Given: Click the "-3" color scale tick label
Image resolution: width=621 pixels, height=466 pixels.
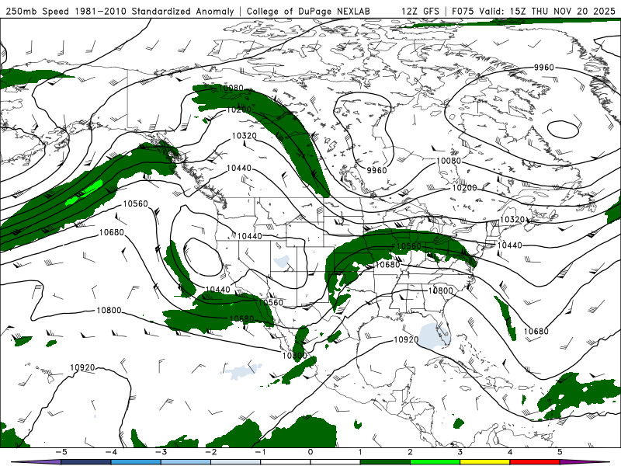Looking at the screenshot, I should click(x=161, y=452).
